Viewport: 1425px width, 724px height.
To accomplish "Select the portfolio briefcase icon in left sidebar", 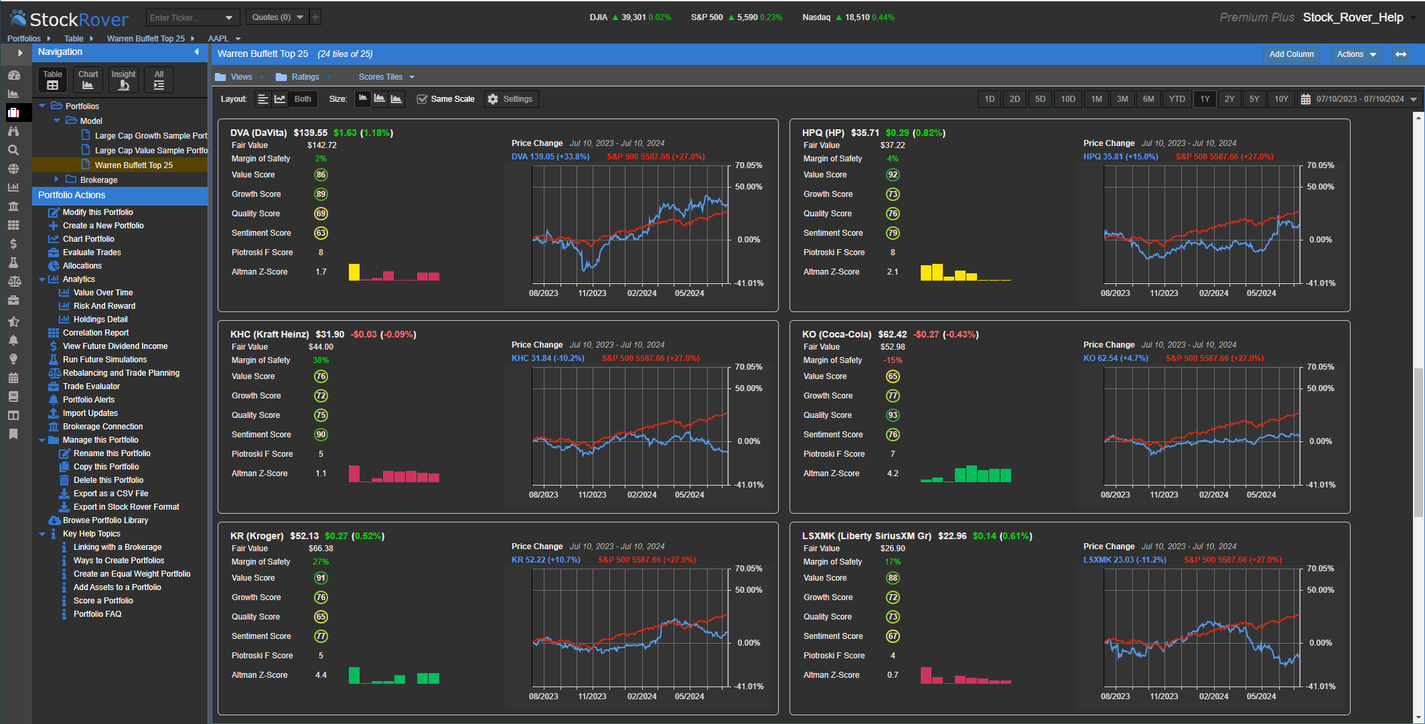I will pos(13,113).
